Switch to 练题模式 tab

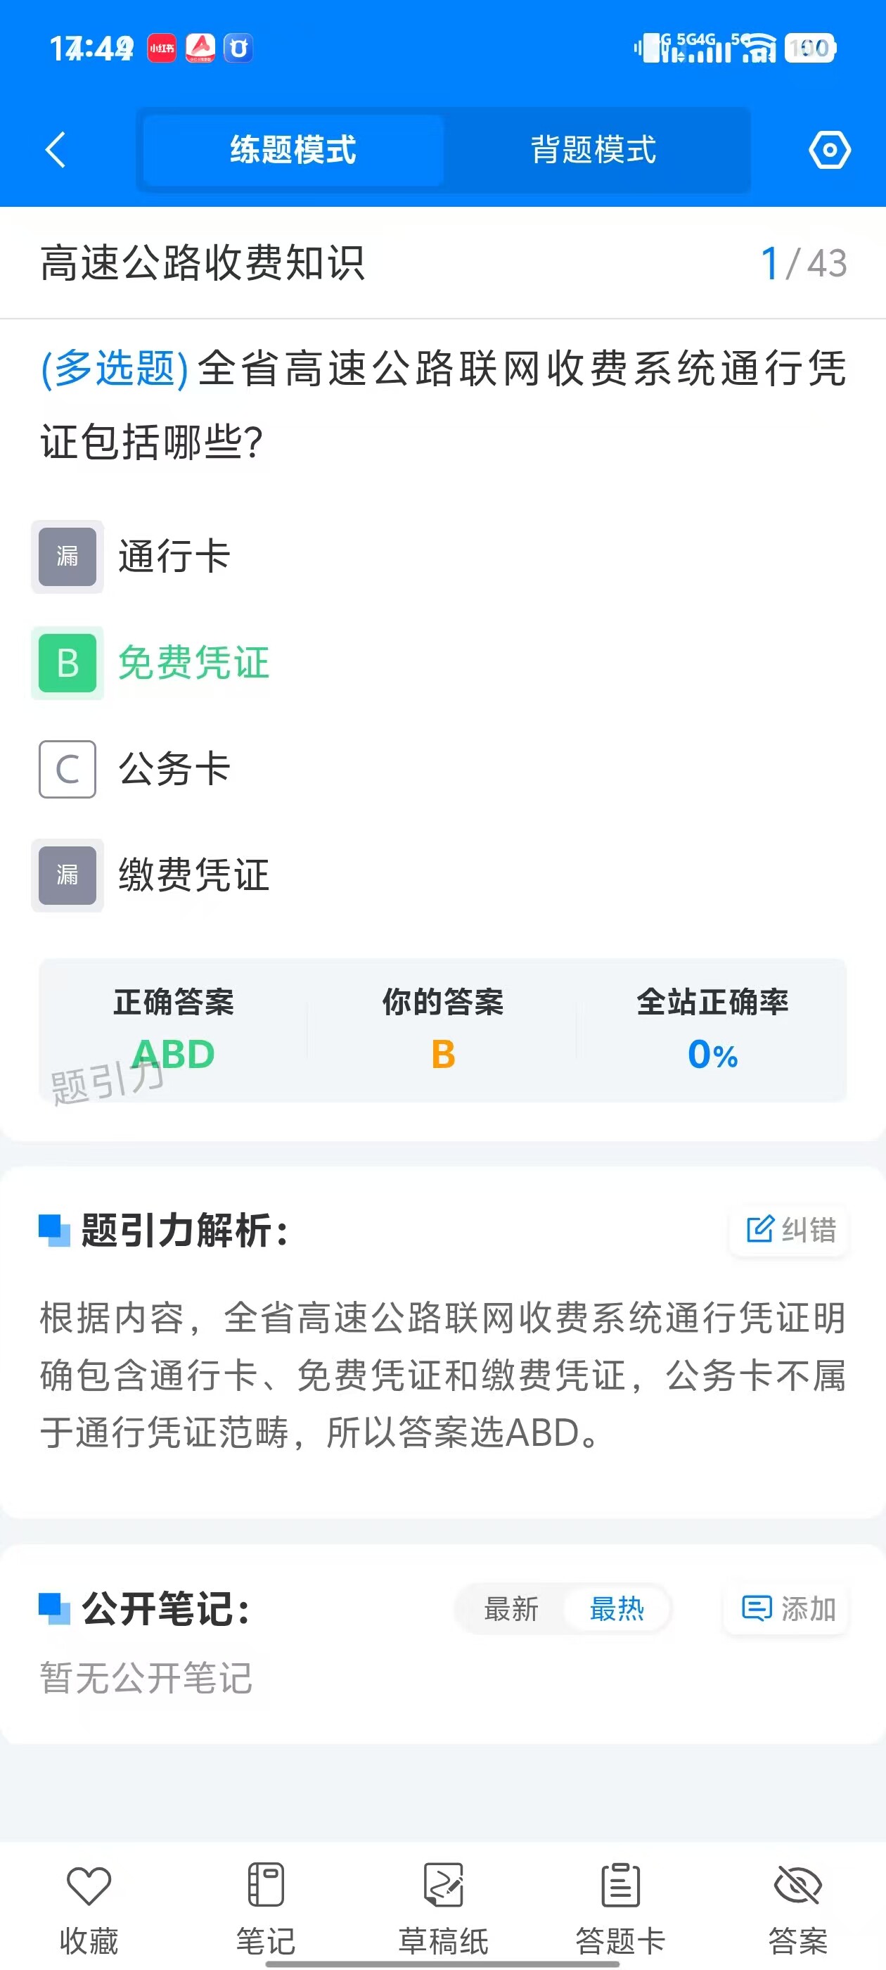tap(293, 150)
